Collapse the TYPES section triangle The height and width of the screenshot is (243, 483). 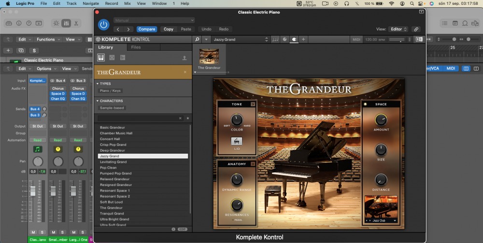pyautogui.click(x=97, y=84)
